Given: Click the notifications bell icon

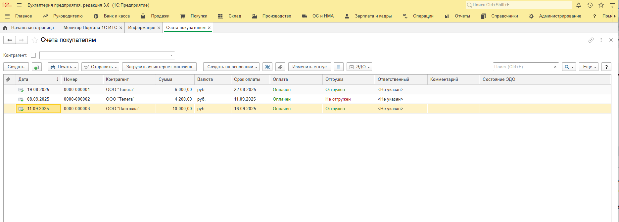Looking at the screenshot, I should coord(579,5).
